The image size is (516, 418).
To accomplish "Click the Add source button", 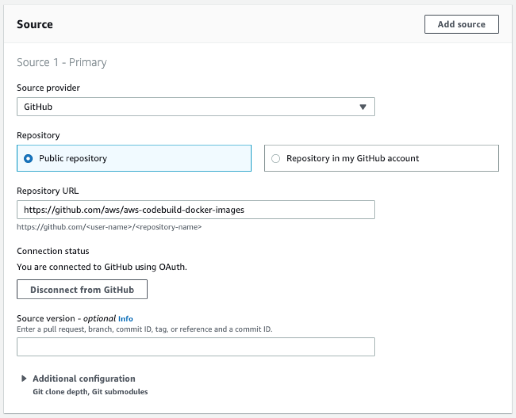I will pos(461,24).
